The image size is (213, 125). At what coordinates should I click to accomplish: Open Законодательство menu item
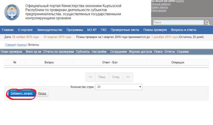click(50, 30)
